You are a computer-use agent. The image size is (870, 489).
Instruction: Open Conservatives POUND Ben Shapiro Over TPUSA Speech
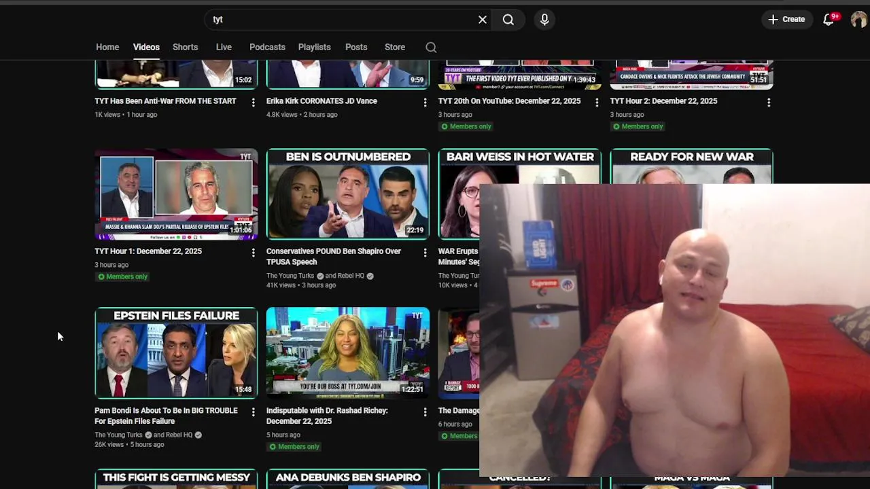tap(334, 257)
